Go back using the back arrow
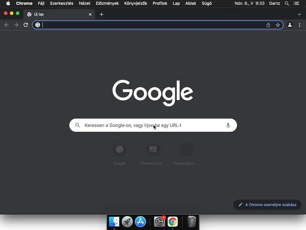The image size is (306, 230). coord(7,25)
